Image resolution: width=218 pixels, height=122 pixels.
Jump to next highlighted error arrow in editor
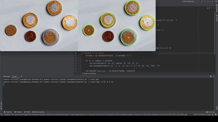pos(214,8)
